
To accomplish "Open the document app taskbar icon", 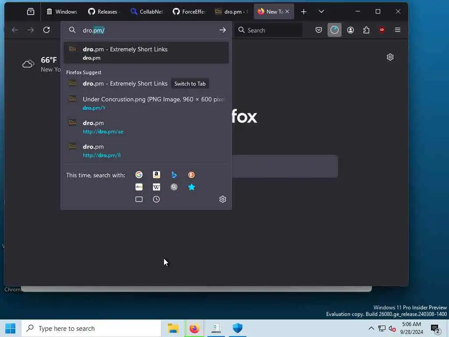I will click(216, 328).
